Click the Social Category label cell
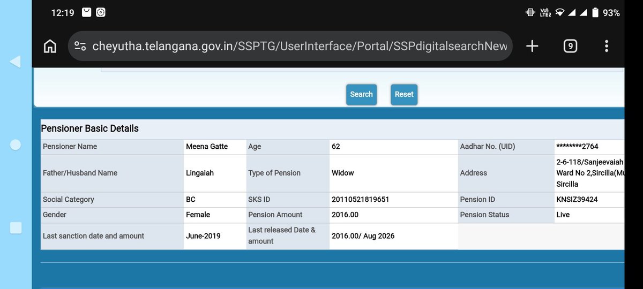 [112, 199]
